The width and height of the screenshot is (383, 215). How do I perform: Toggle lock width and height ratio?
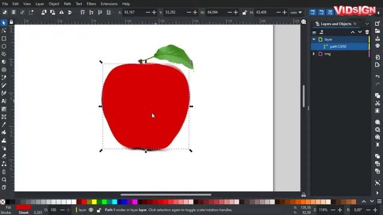[x=244, y=13]
